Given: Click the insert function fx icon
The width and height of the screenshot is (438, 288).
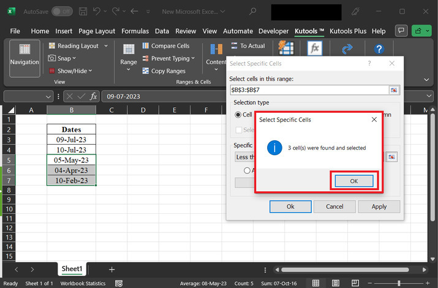Looking at the screenshot, I should [x=94, y=96].
